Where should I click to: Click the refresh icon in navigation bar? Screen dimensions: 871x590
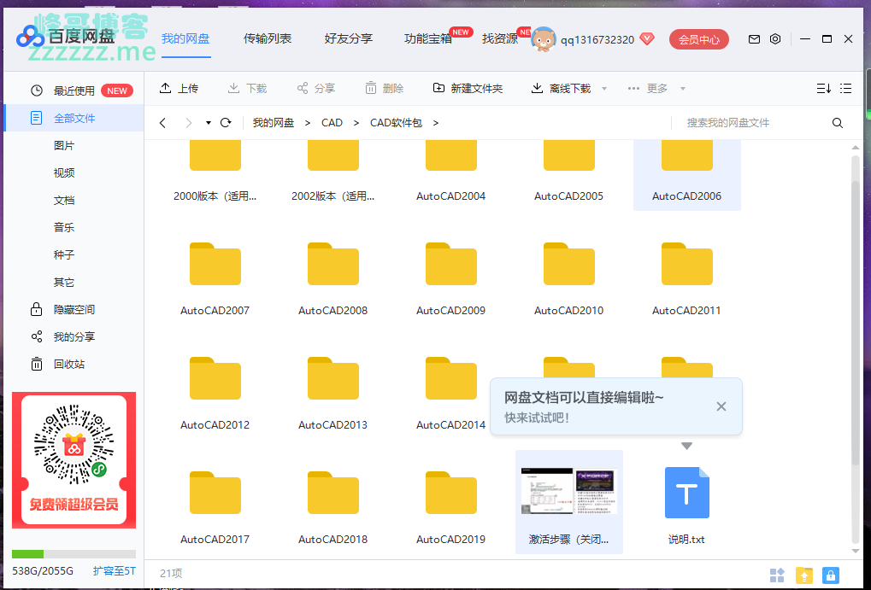point(226,123)
